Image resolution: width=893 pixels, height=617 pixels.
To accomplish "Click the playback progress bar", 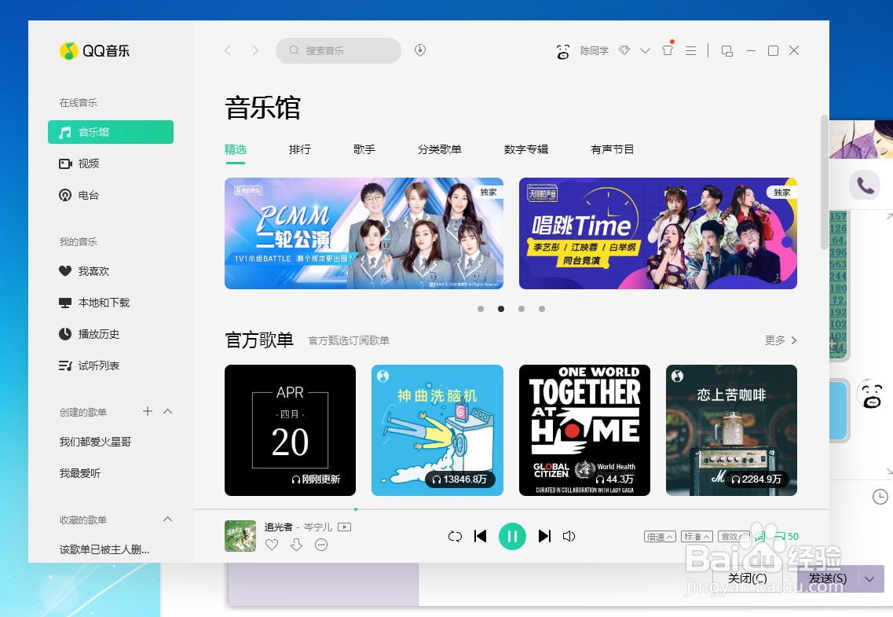I will point(511,509).
